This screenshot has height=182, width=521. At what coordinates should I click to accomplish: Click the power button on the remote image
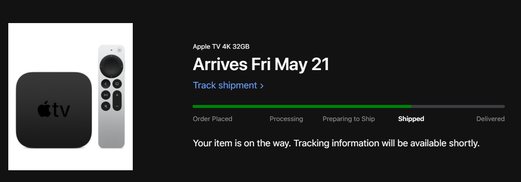tap(119, 50)
